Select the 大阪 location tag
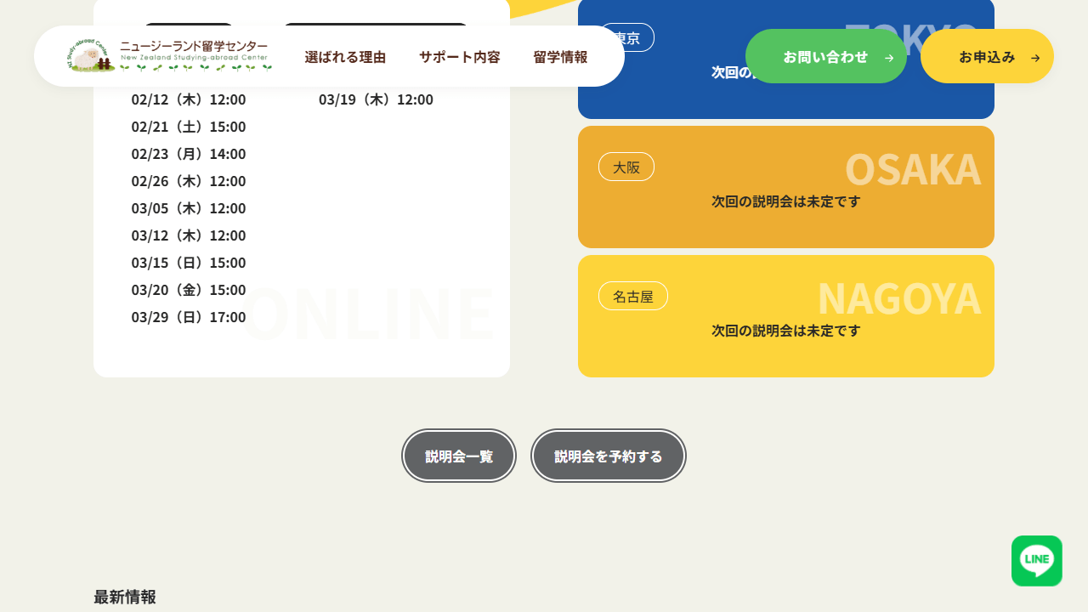The width and height of the screenshot is (1088, 612). [626, 167]
